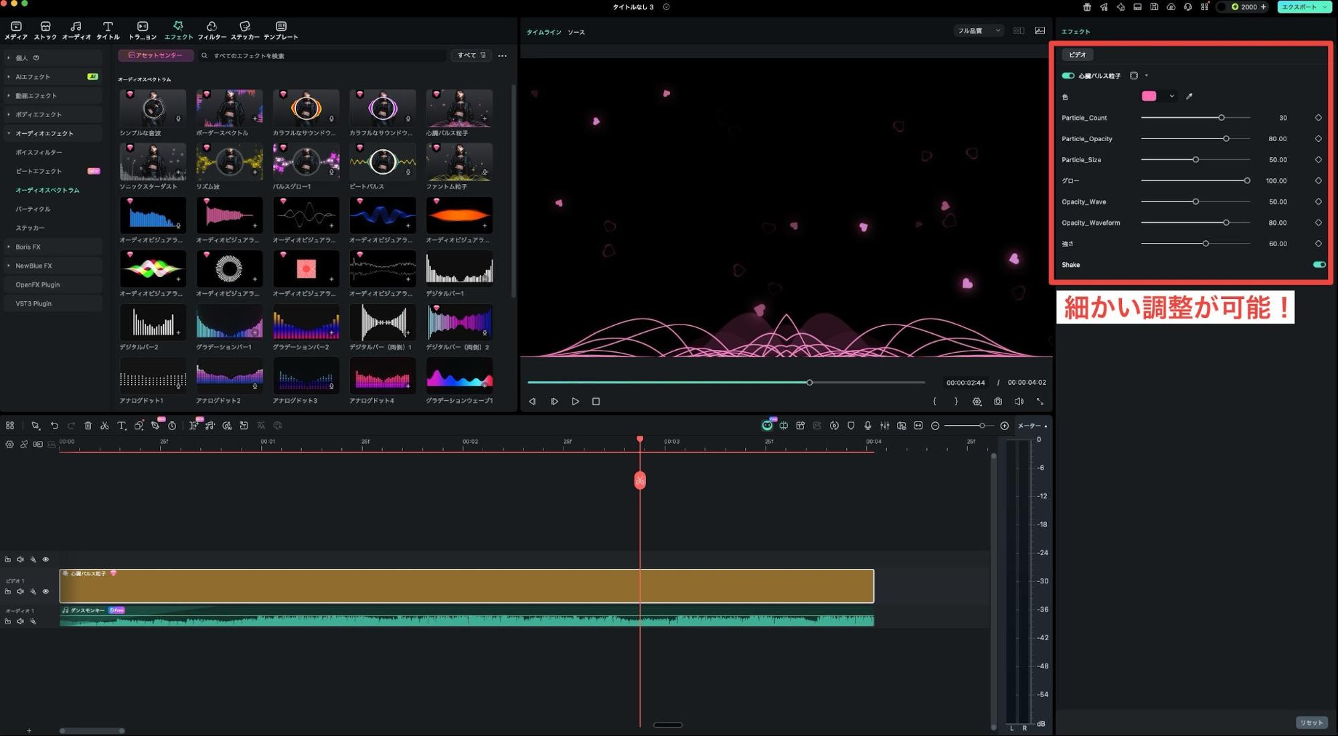The height and width of the screenshot is (736, 1338).
Task: Click the trash delete icon in timeline toolbar
Action: [88, 426]
